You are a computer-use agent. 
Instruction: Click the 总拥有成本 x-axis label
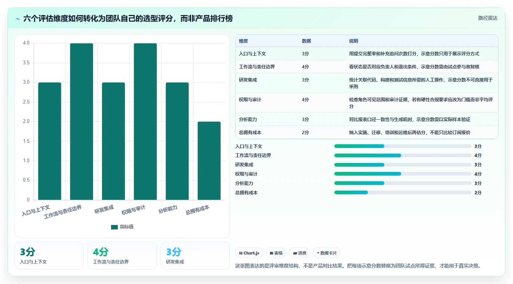pyautogui.click(x=197, y=210)
